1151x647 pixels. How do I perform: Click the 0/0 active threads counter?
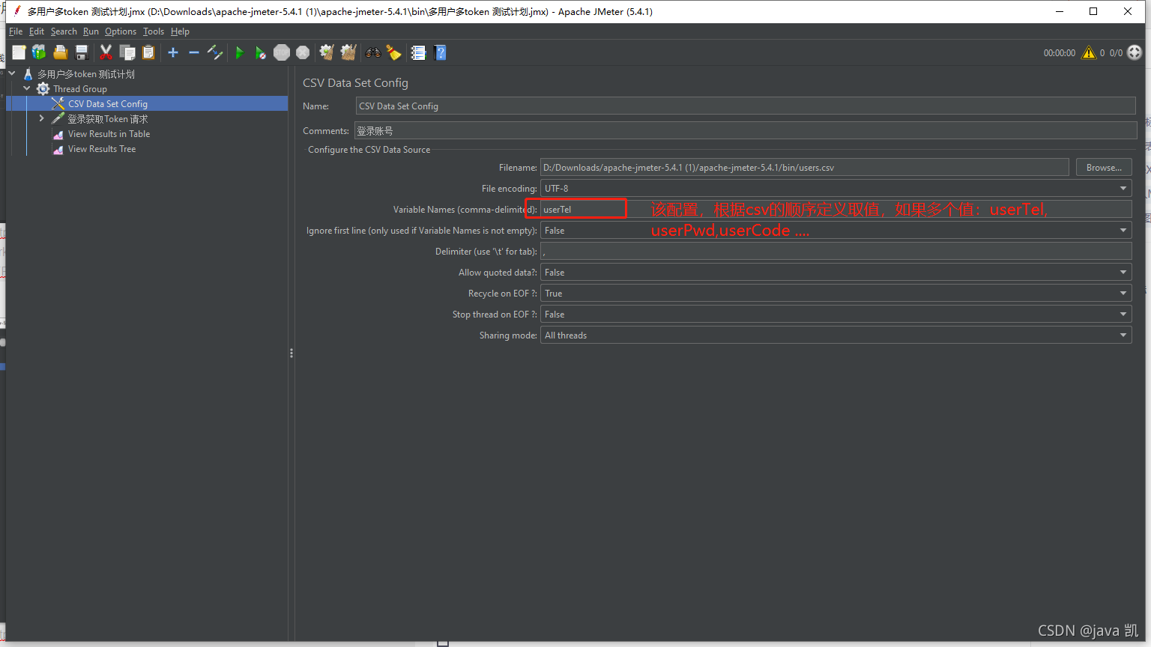(1116, 53)
